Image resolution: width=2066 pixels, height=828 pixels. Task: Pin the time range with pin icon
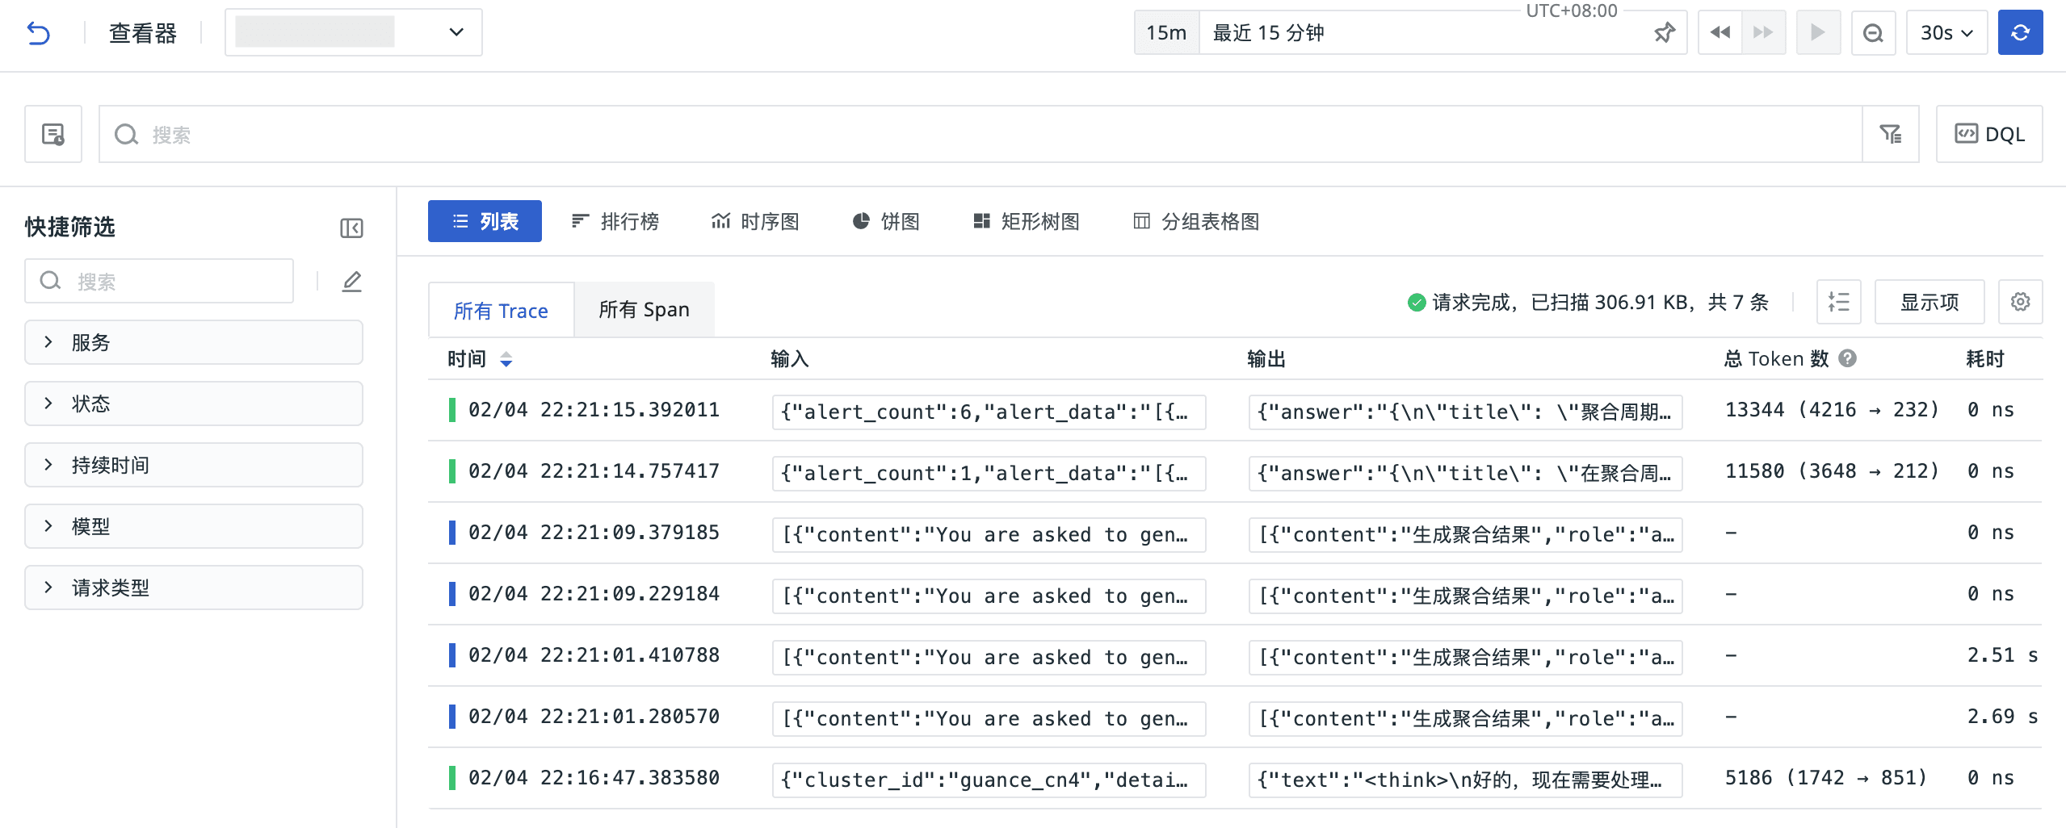coord(1664,33)
